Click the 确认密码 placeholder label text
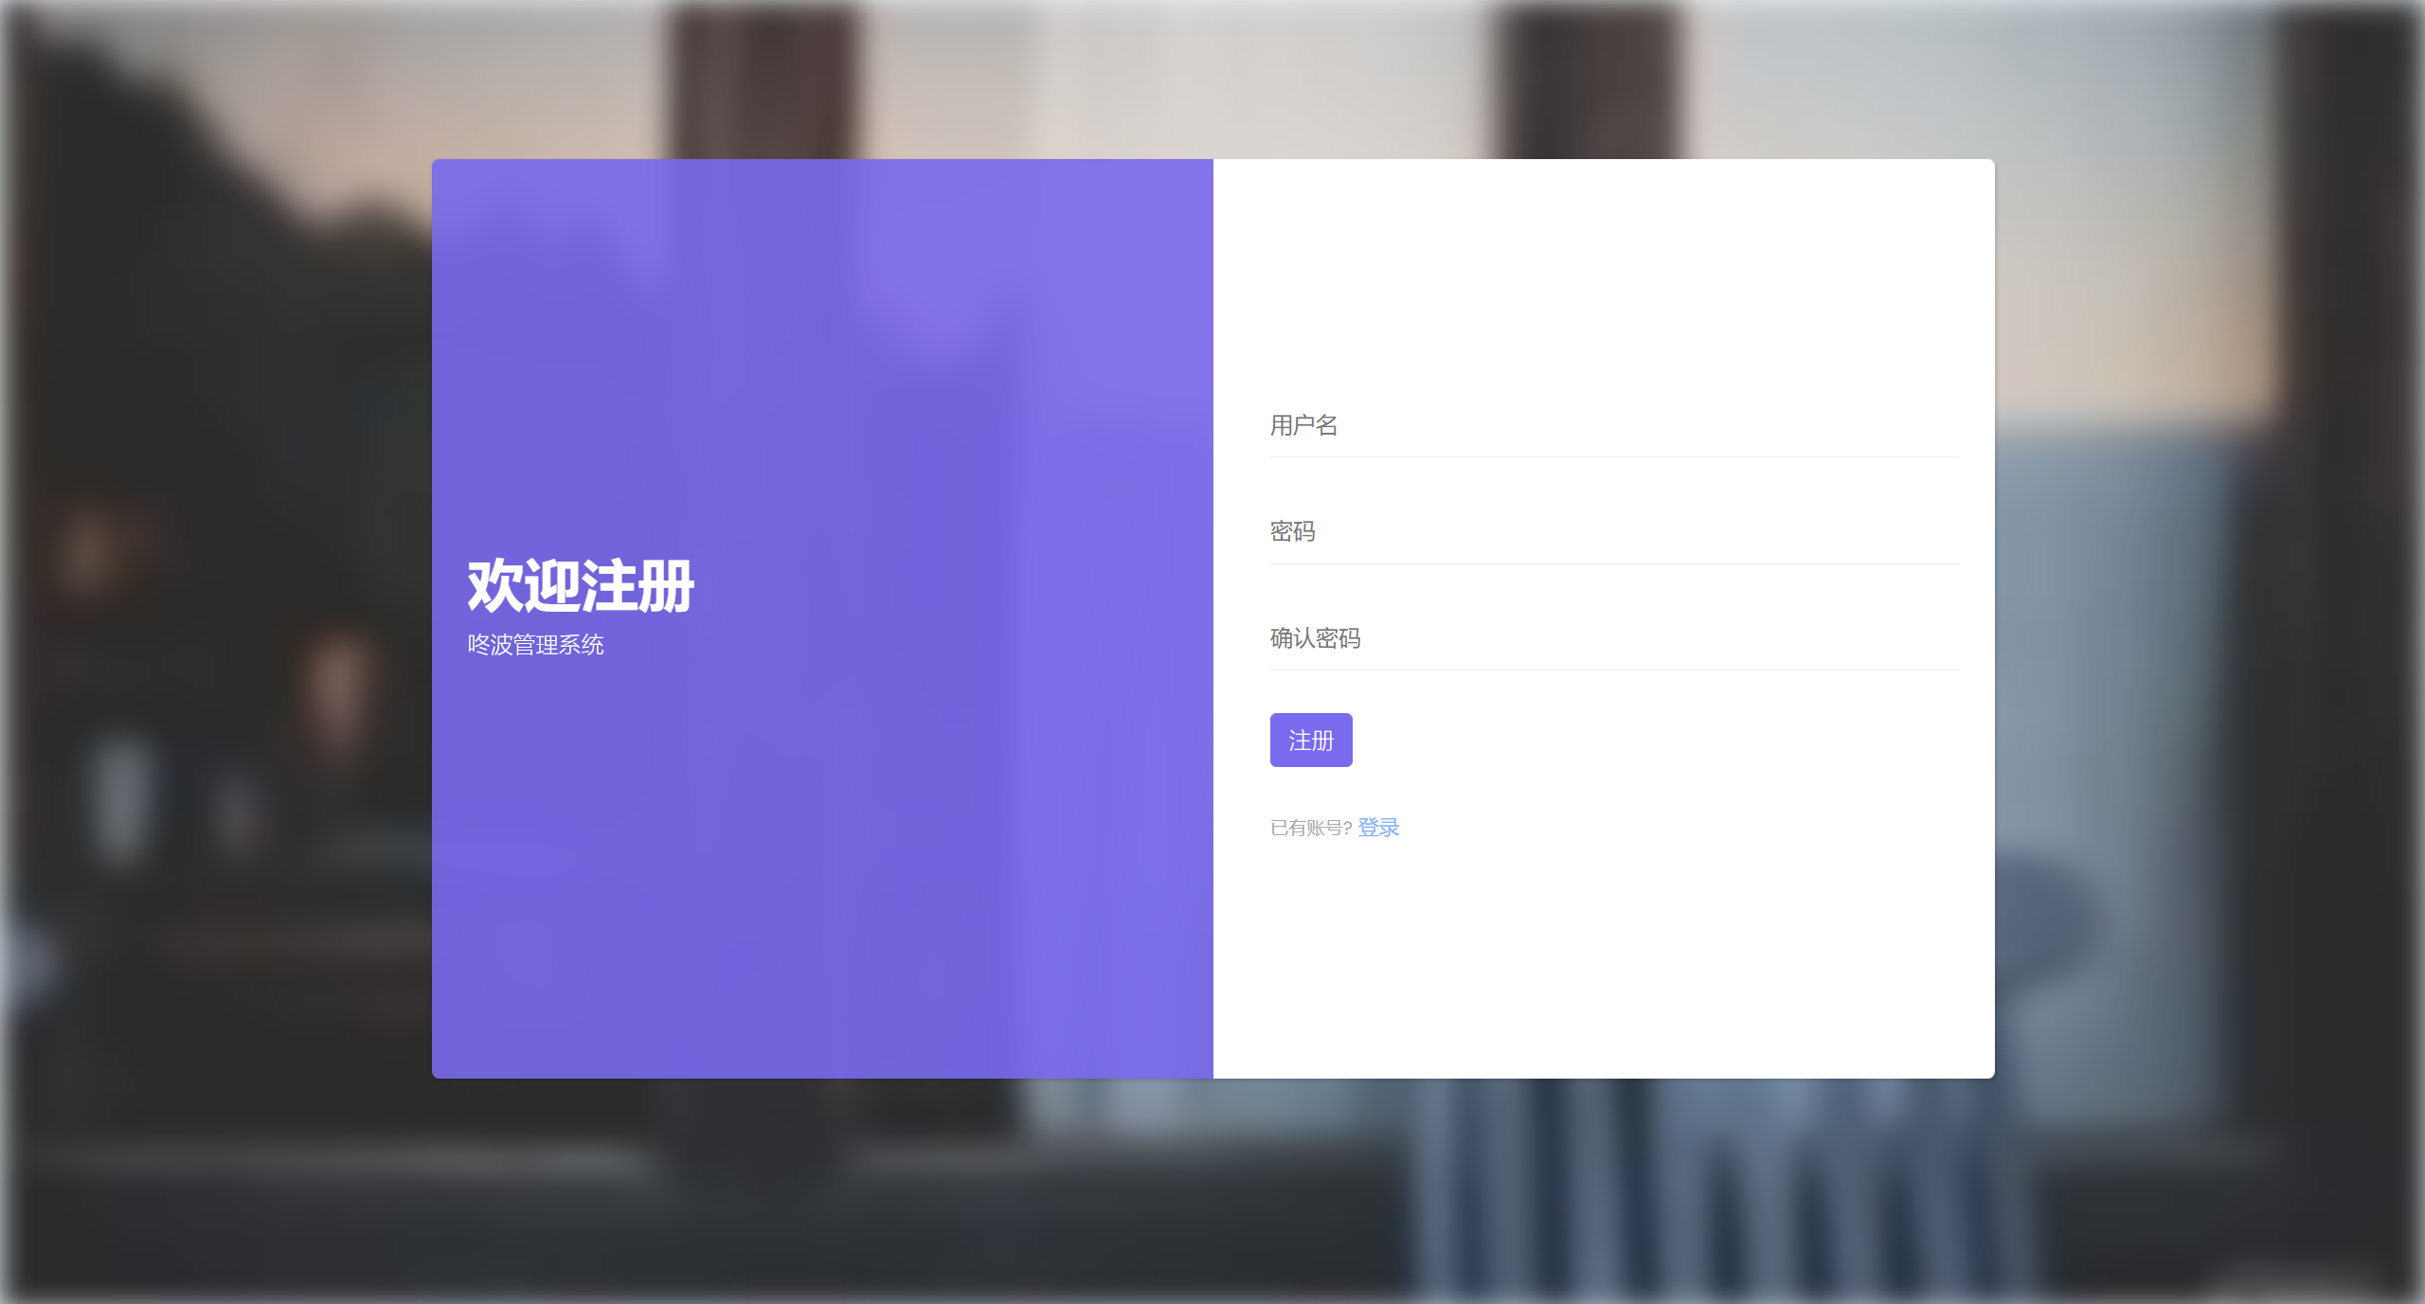2425x1304 pixels. [x=1315, y=639]
